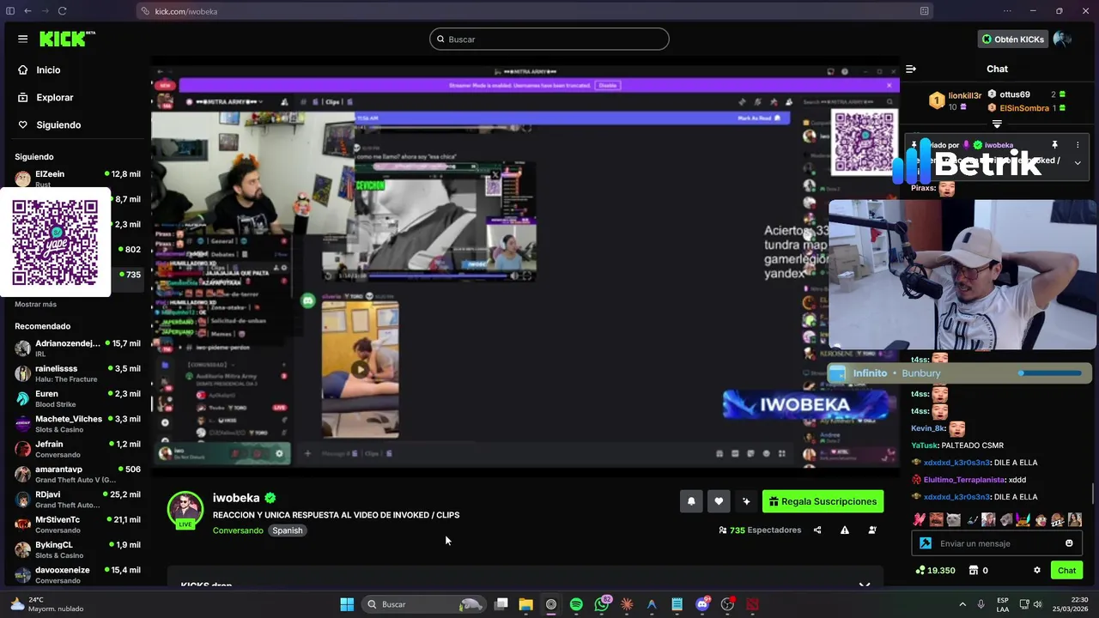Screen dimensions: 1099x618
Task: Click the iwobeka channel name
Action: 236,498
